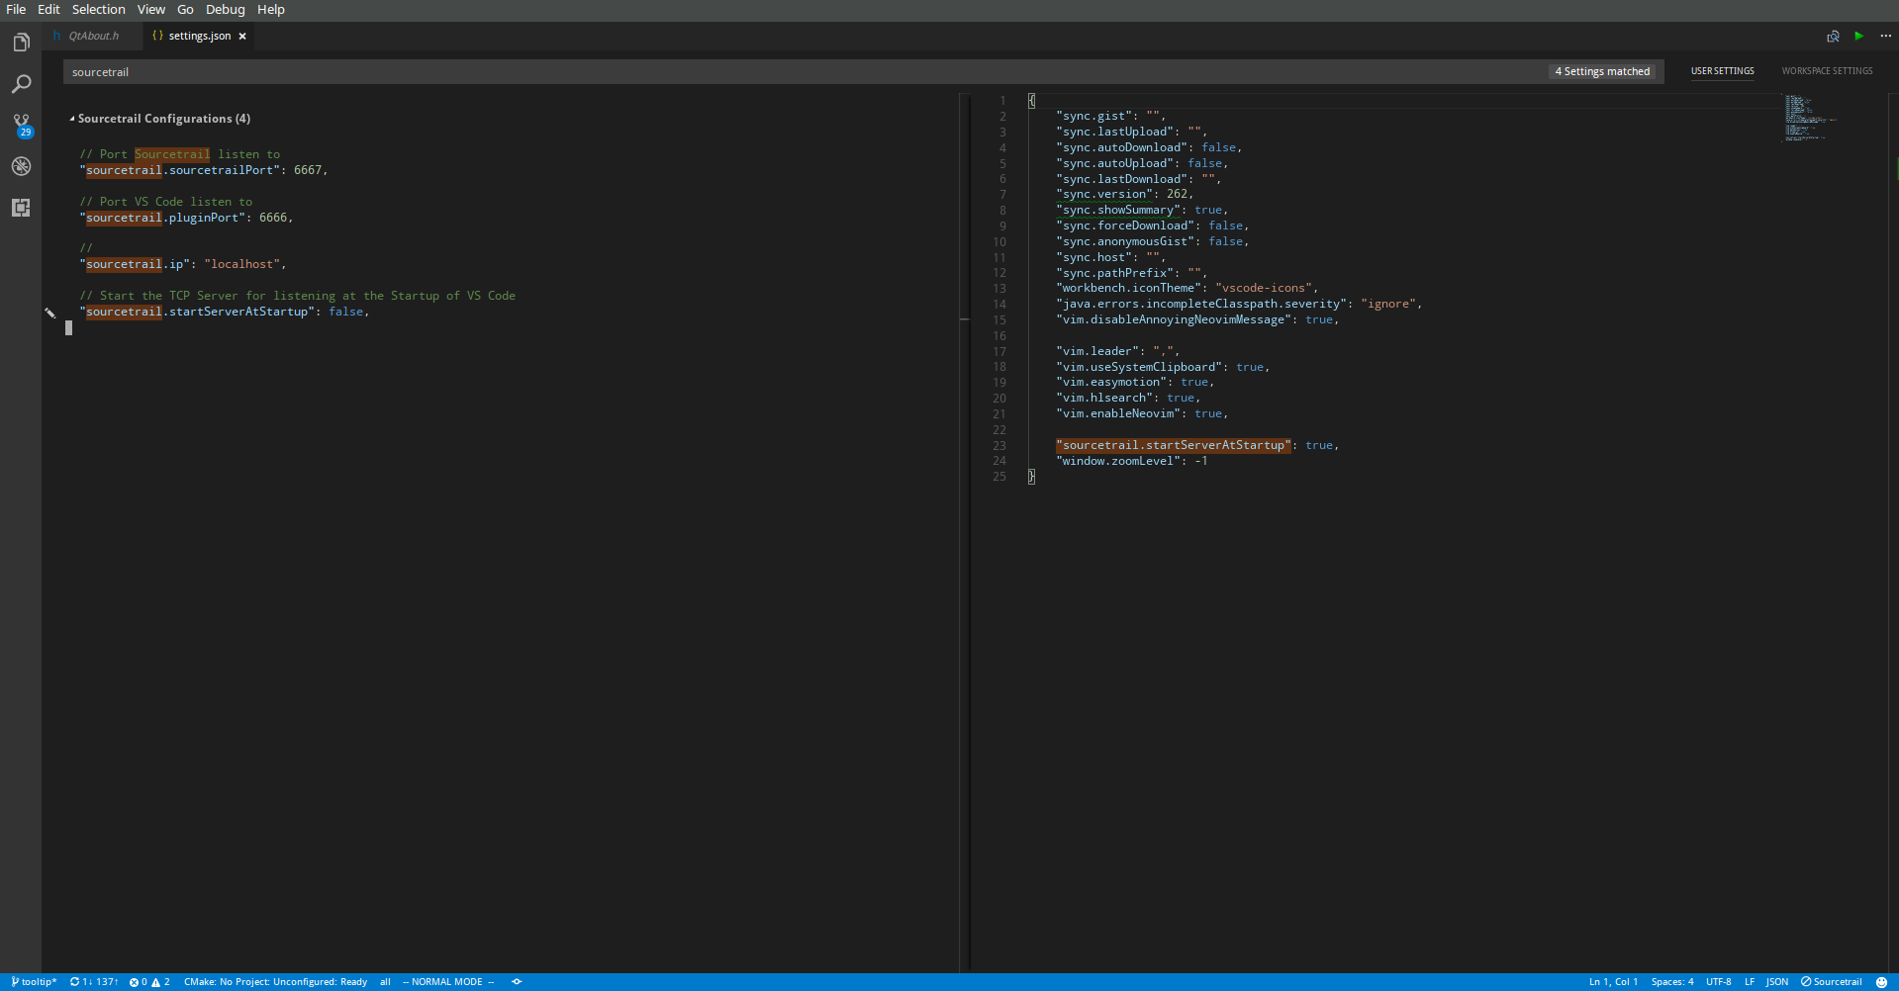The height and width of the screenshot is (991, 1899).
Task: Switch to Workspace Settings tab
Action: pyautogui.click(x=1827, y=71)
